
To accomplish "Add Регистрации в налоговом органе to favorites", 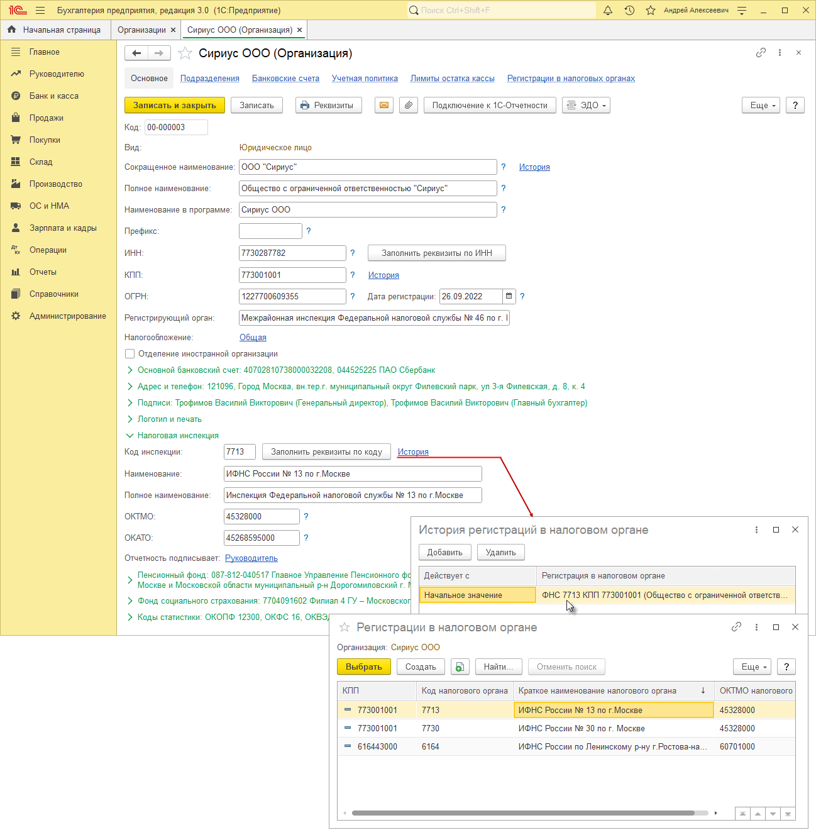I will pos(345,628).
